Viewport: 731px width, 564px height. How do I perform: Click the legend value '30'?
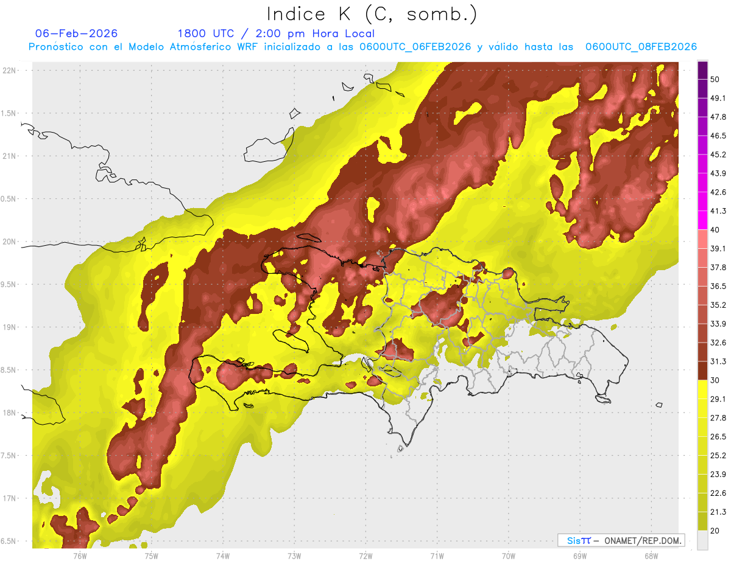pyautogui.click(x=715, y=380)
